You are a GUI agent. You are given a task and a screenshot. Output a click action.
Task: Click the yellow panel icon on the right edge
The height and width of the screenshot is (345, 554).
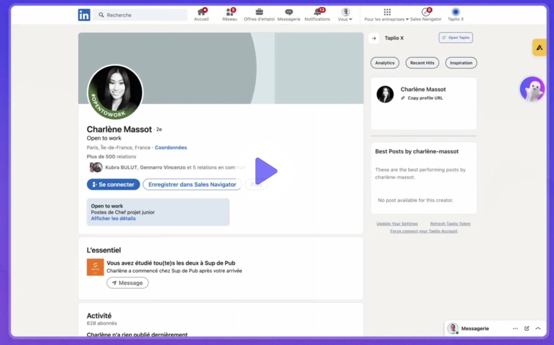(539, 47)
